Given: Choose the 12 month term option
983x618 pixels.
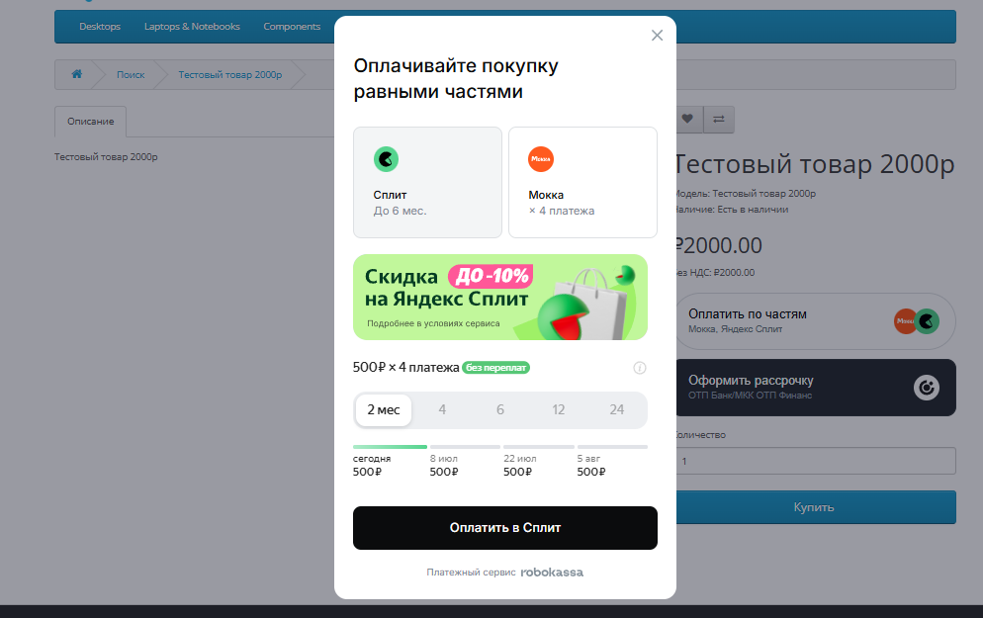Looking at the screenshot, I should point(559,410).
